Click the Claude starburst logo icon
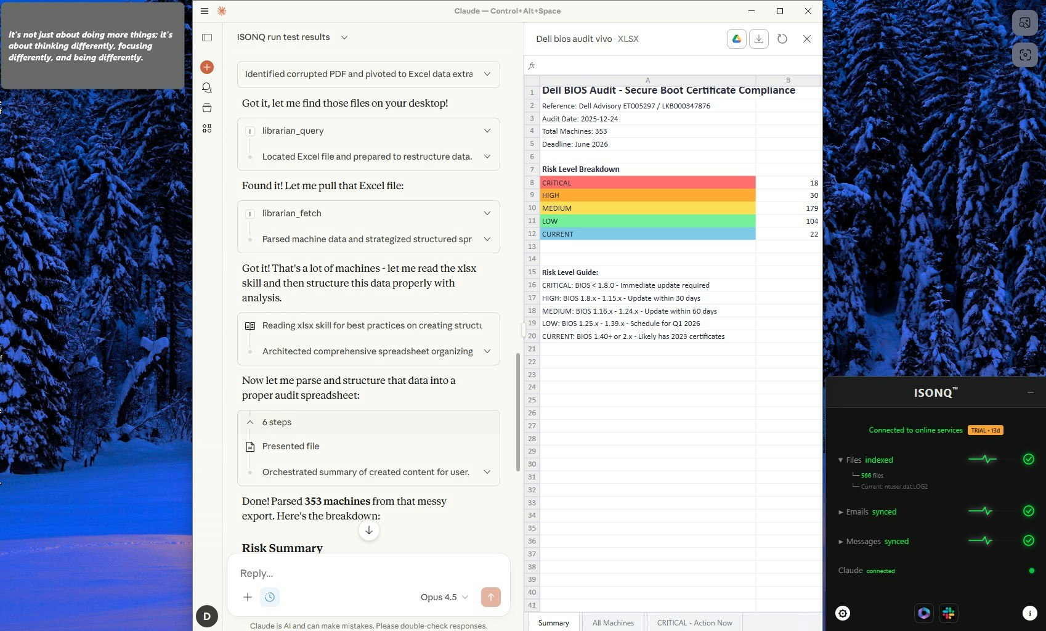The width and height of the screenshot is (1046, 631). (222, 11)
